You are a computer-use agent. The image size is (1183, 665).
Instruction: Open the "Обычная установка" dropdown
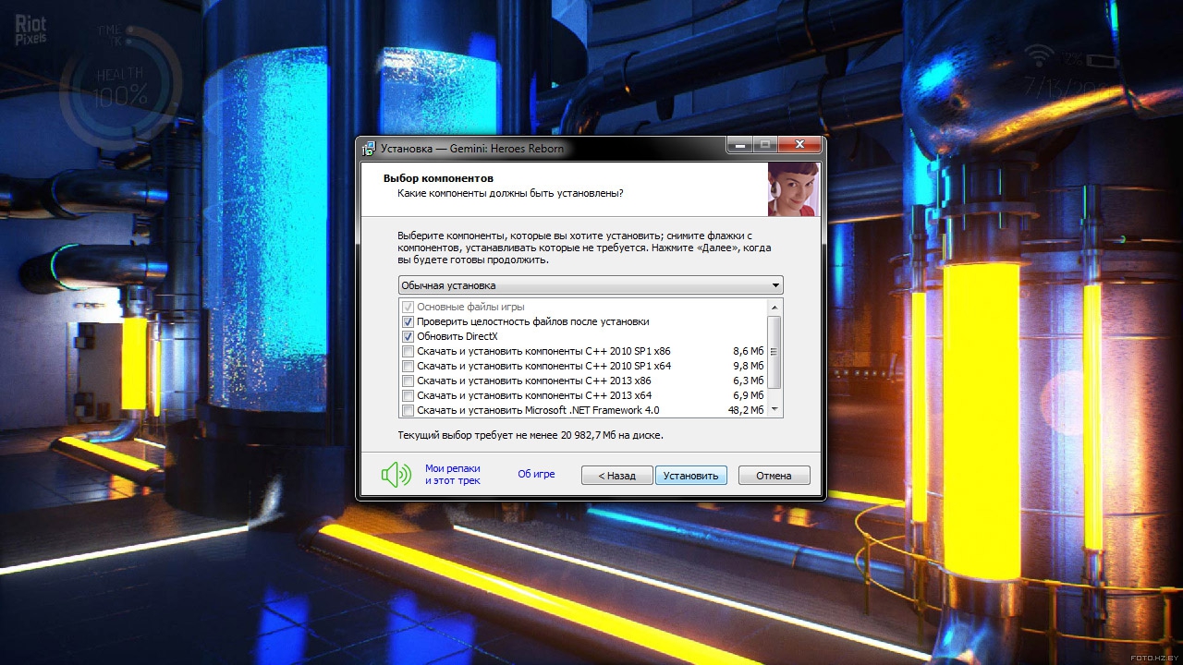click(591, 285)
